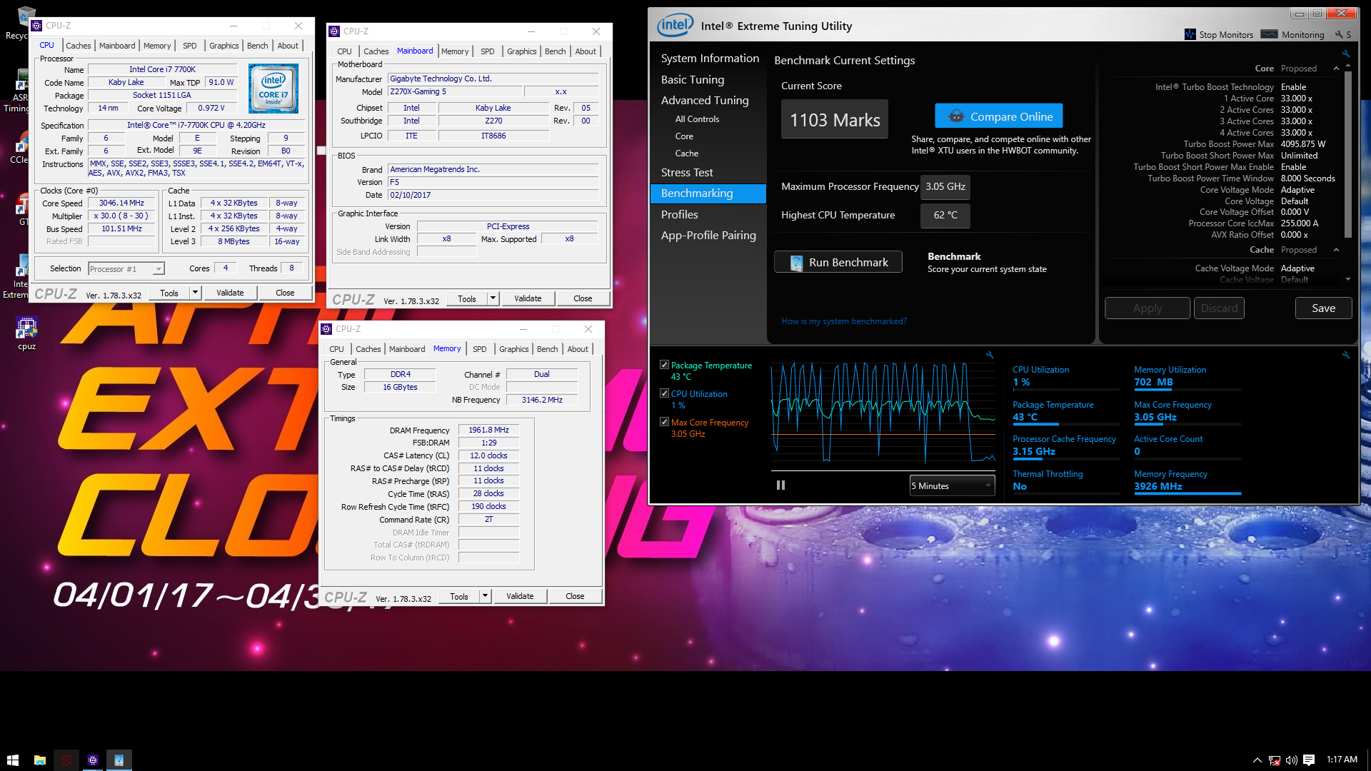Image resolution: width=1371 pixels, height=771 pixels.
Task: Open System Information in the XTU sidebar
Action: tap(710, 59)
